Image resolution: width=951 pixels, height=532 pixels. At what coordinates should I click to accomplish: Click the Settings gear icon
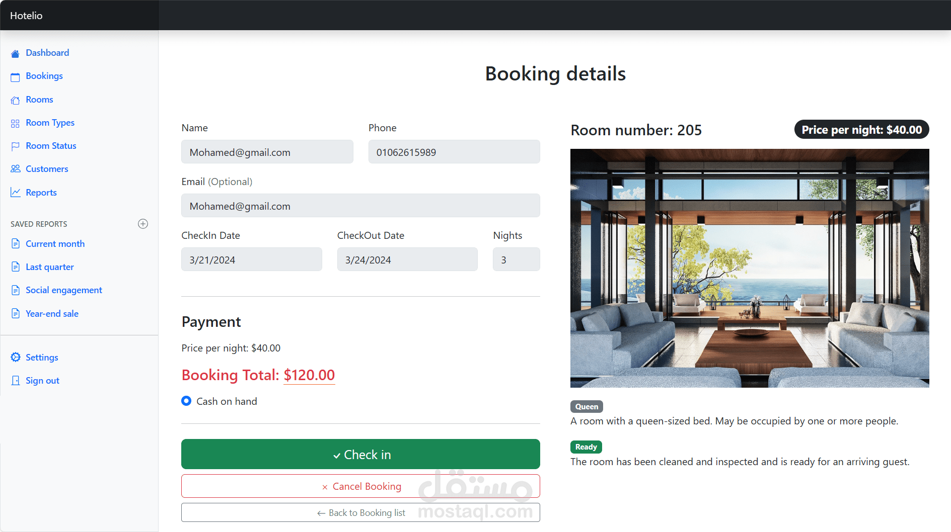(16, 357)
